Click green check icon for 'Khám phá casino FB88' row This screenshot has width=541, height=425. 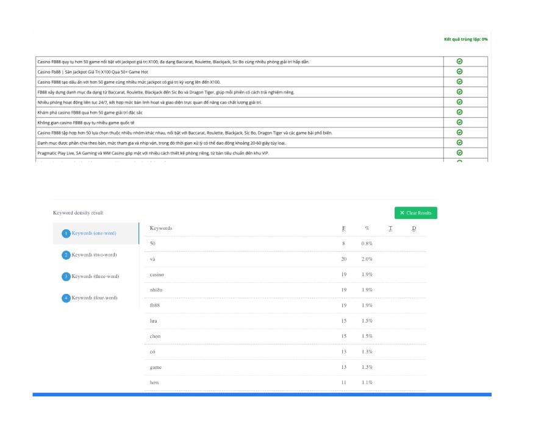tap(459, 112)
